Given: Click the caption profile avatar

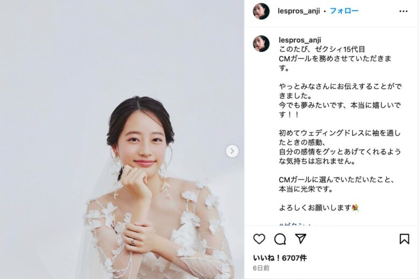Looking at the screenshot, I should (261, 43).
